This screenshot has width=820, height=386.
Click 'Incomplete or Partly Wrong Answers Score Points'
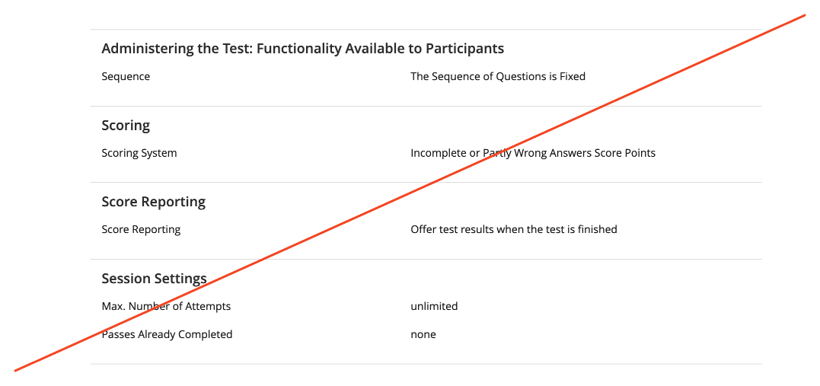532,153
